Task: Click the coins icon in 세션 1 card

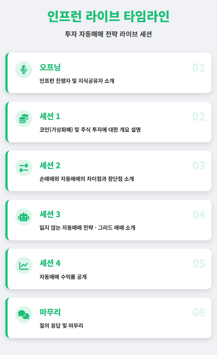Action: coord(24,118)
